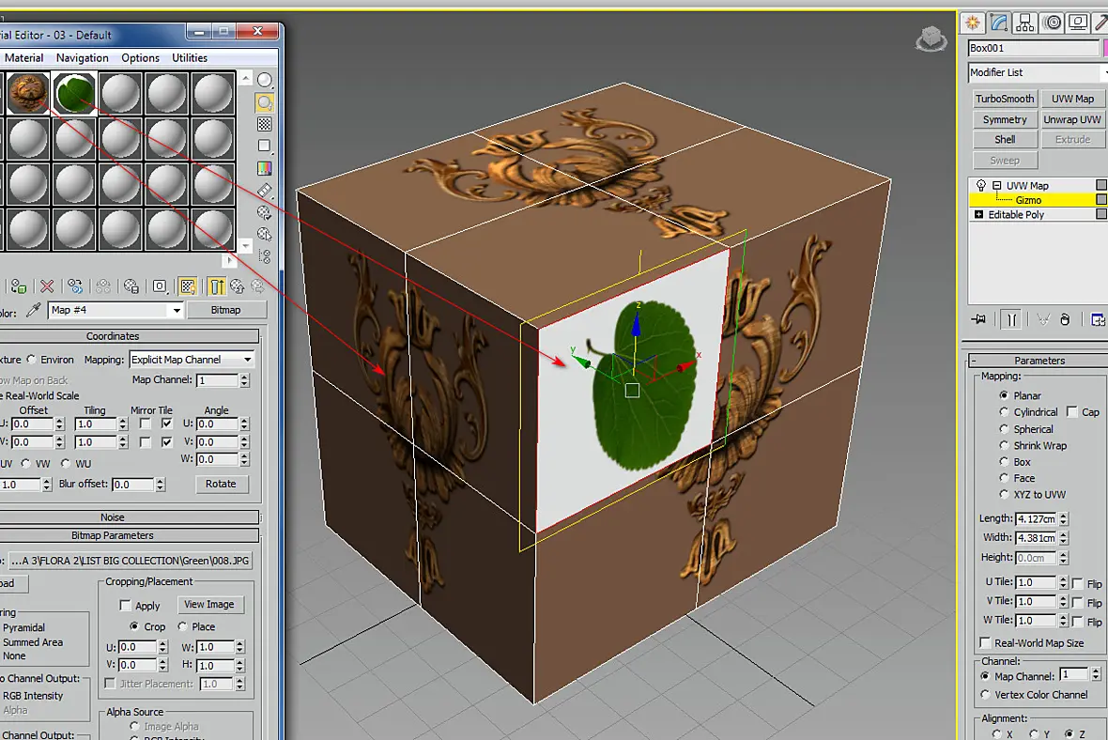Enable the Apply cropping checkbox
The width and height of the screenshot is (1108, 740).
pos(126,606)
